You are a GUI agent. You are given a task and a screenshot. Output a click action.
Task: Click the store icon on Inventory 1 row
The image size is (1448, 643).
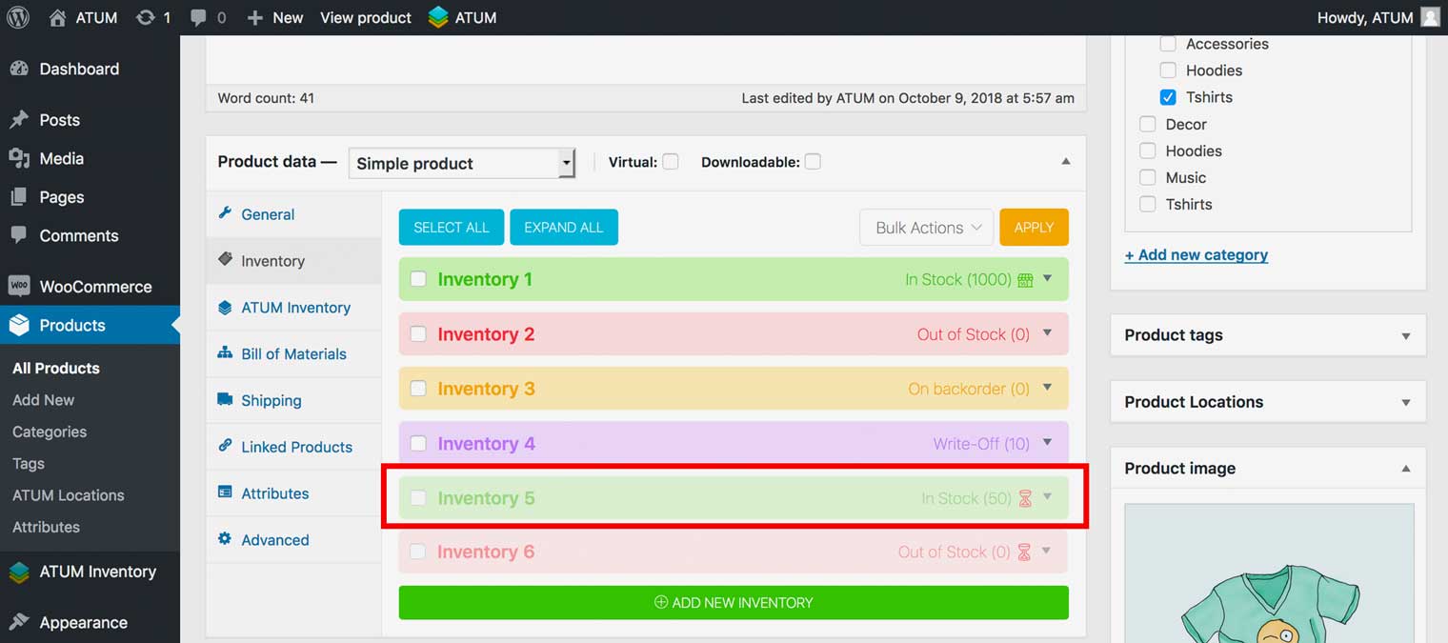tap(1025, 280)
